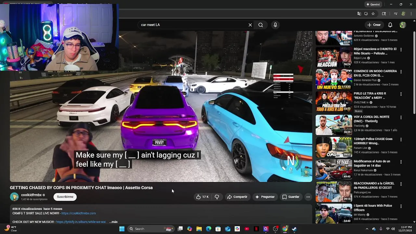Open Google Chrome taskbar icon
416x234 pixels.
point(285,229)
